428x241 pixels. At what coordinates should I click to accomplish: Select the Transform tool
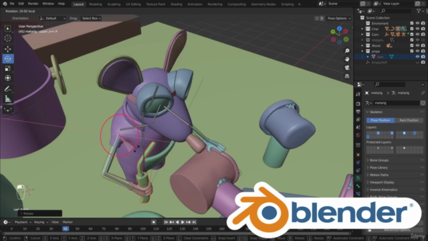click(x=7, y=78)
